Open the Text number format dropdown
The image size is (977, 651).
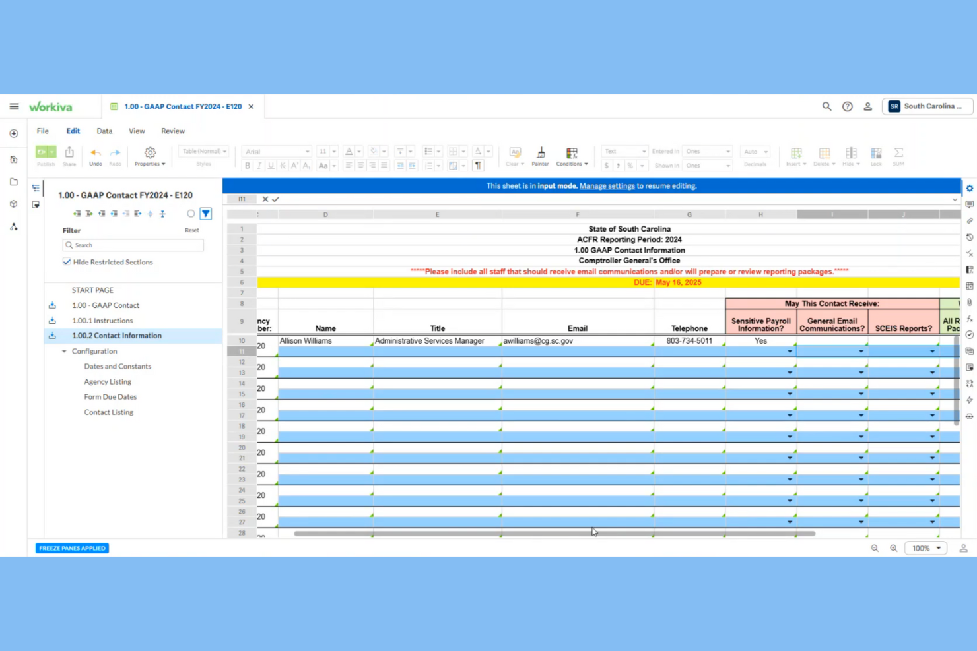click(624, 152)
